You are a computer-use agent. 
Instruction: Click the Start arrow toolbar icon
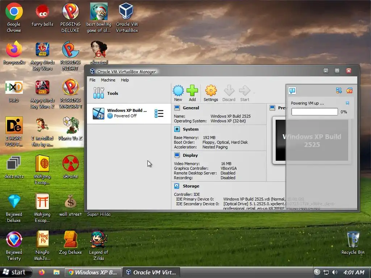click(245, 93)
